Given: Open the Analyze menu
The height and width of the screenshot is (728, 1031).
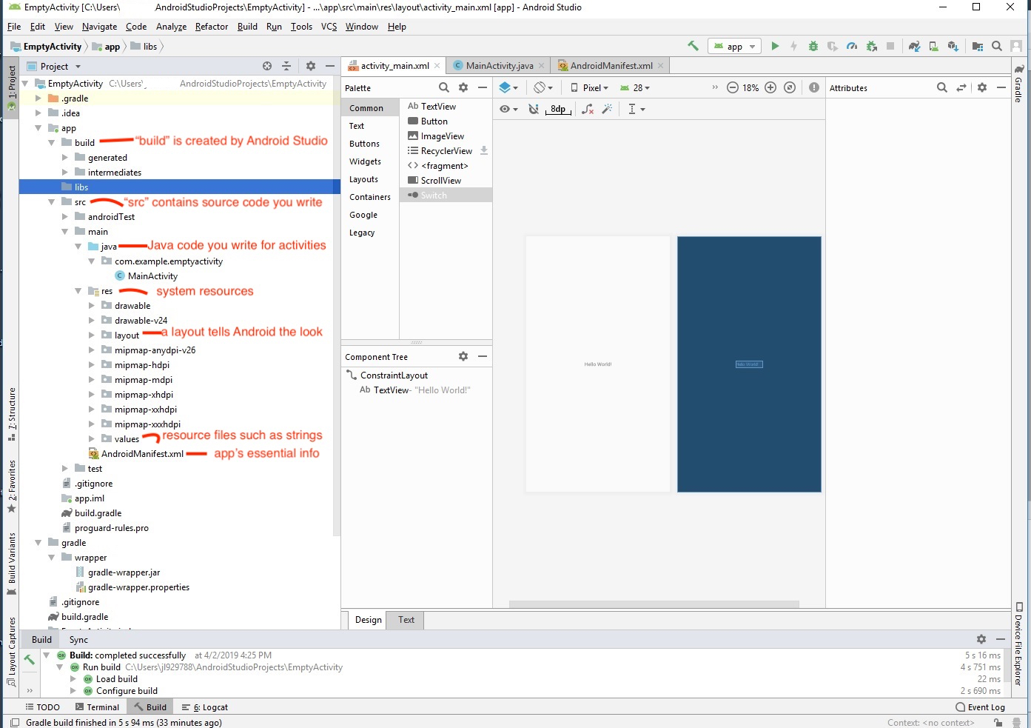Looking at the screenshot, I should [x=171, y=26].
